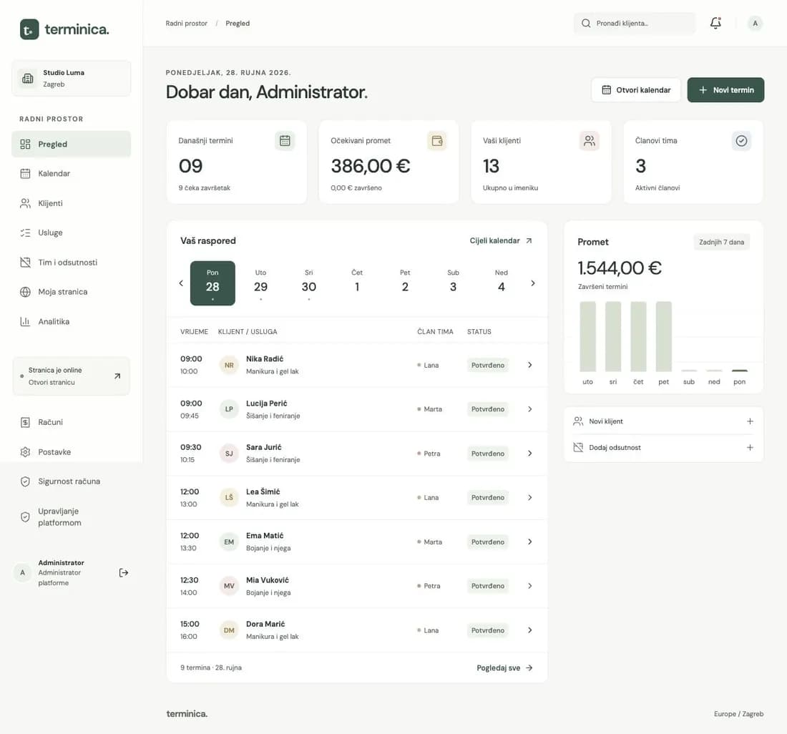Click the Pronađi klijenta search field

coord(635,23)
